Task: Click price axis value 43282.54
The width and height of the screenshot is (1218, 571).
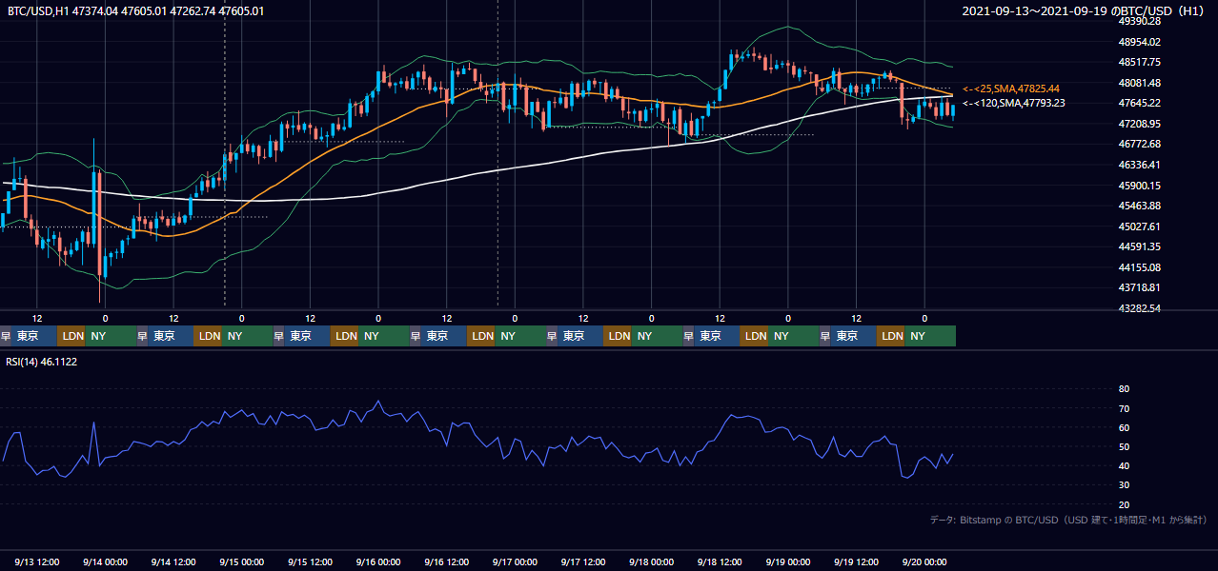Action: click(1139, 308)
